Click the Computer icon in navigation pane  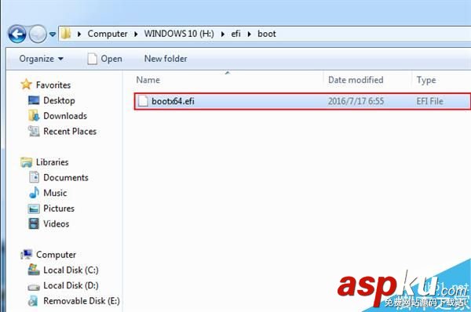(27, 255)
